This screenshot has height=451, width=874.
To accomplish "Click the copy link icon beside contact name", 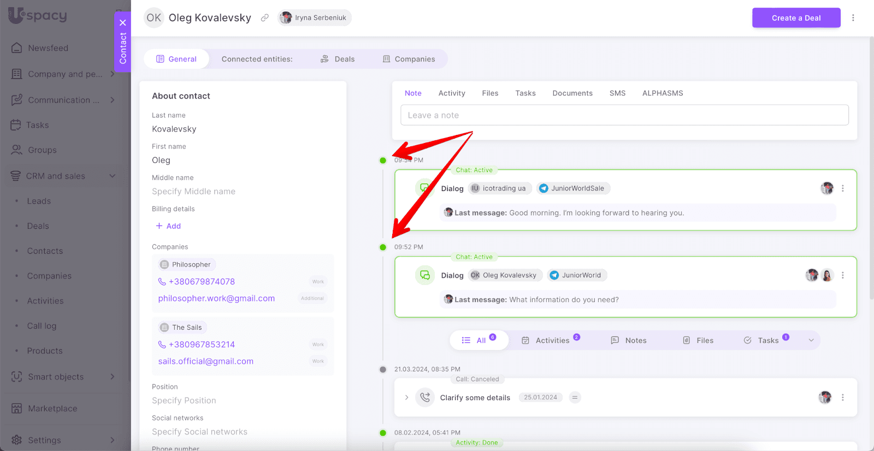I will [x=265, y=18].
